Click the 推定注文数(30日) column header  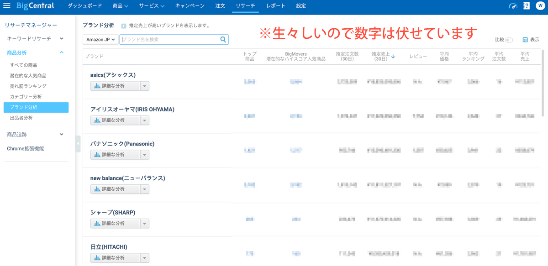pos(348,57)
